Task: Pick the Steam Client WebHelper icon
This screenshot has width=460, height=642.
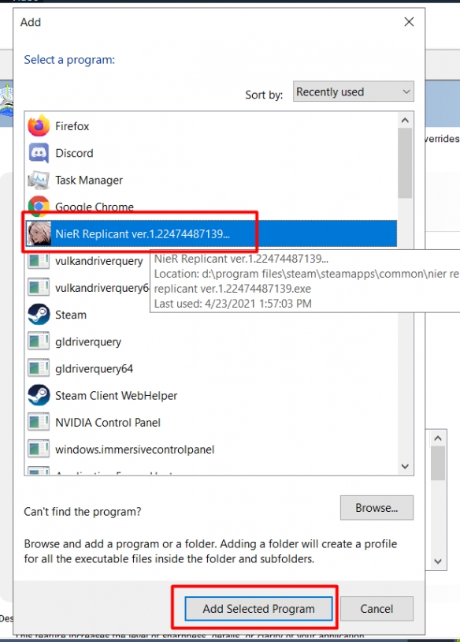Action: tap(39, 395)
